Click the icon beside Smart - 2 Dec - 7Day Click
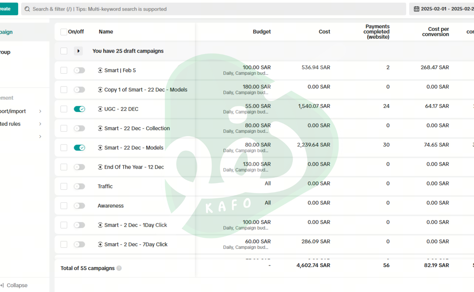Viewport: 474px width, 292px height. (100, 245)
